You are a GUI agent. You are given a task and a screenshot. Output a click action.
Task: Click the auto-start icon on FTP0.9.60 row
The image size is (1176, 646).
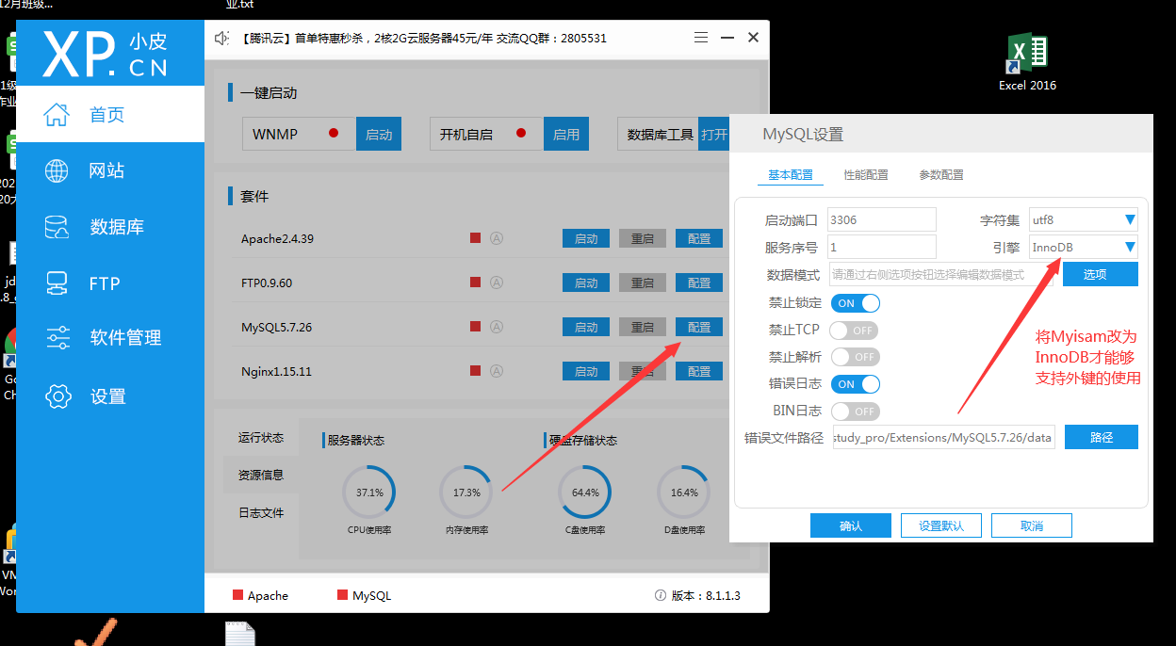(497, 283)
